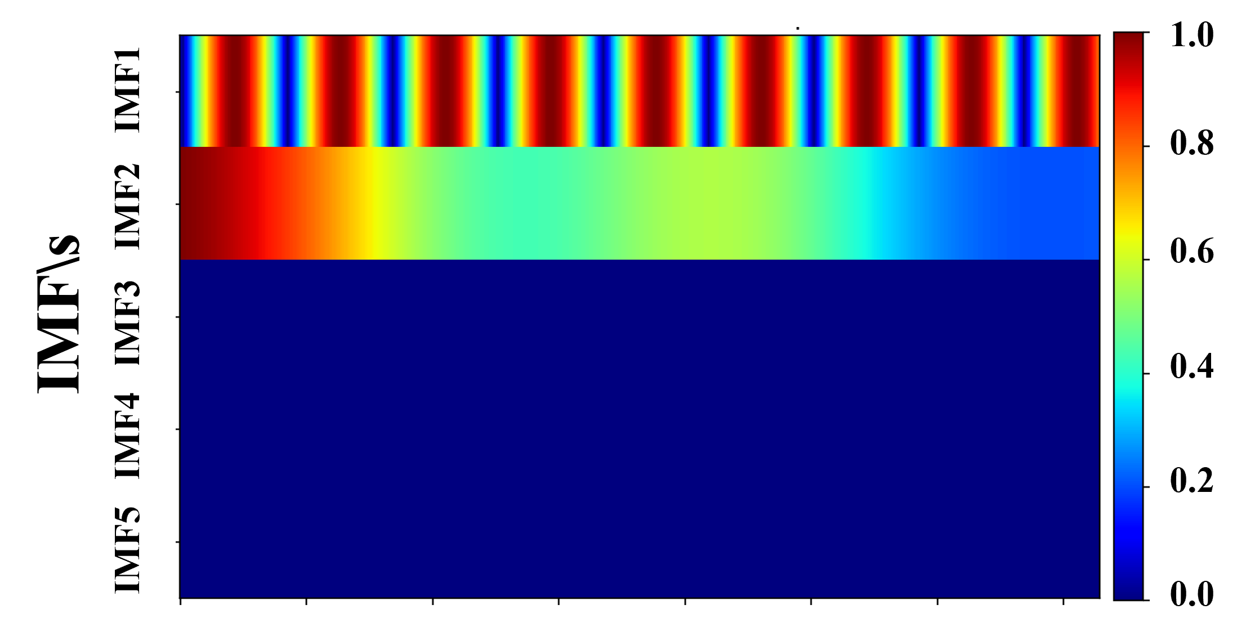Viewport: 1237px width, 636px height.
Task: Click the 0.8 colorbar tick label
Action: 1191,143
